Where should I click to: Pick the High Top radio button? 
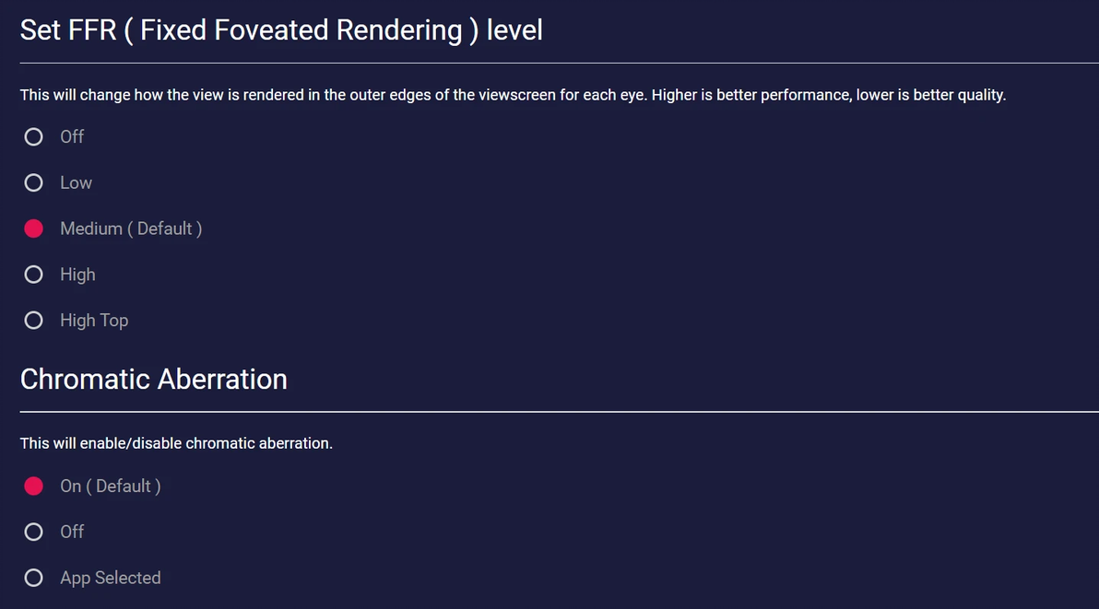click(x=34, y=321)
